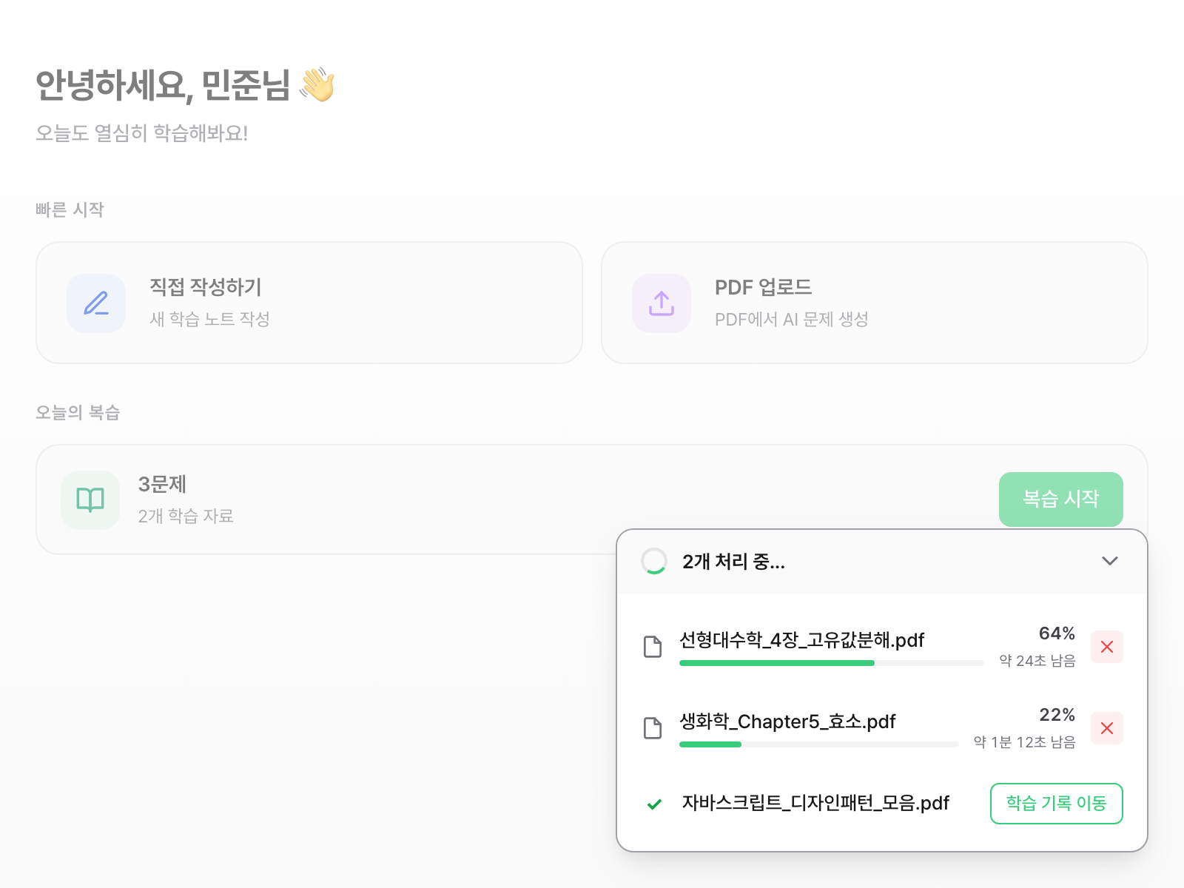
Task: Click progress bar of 선형대수학 file at 64%
Action: [831, 663]
